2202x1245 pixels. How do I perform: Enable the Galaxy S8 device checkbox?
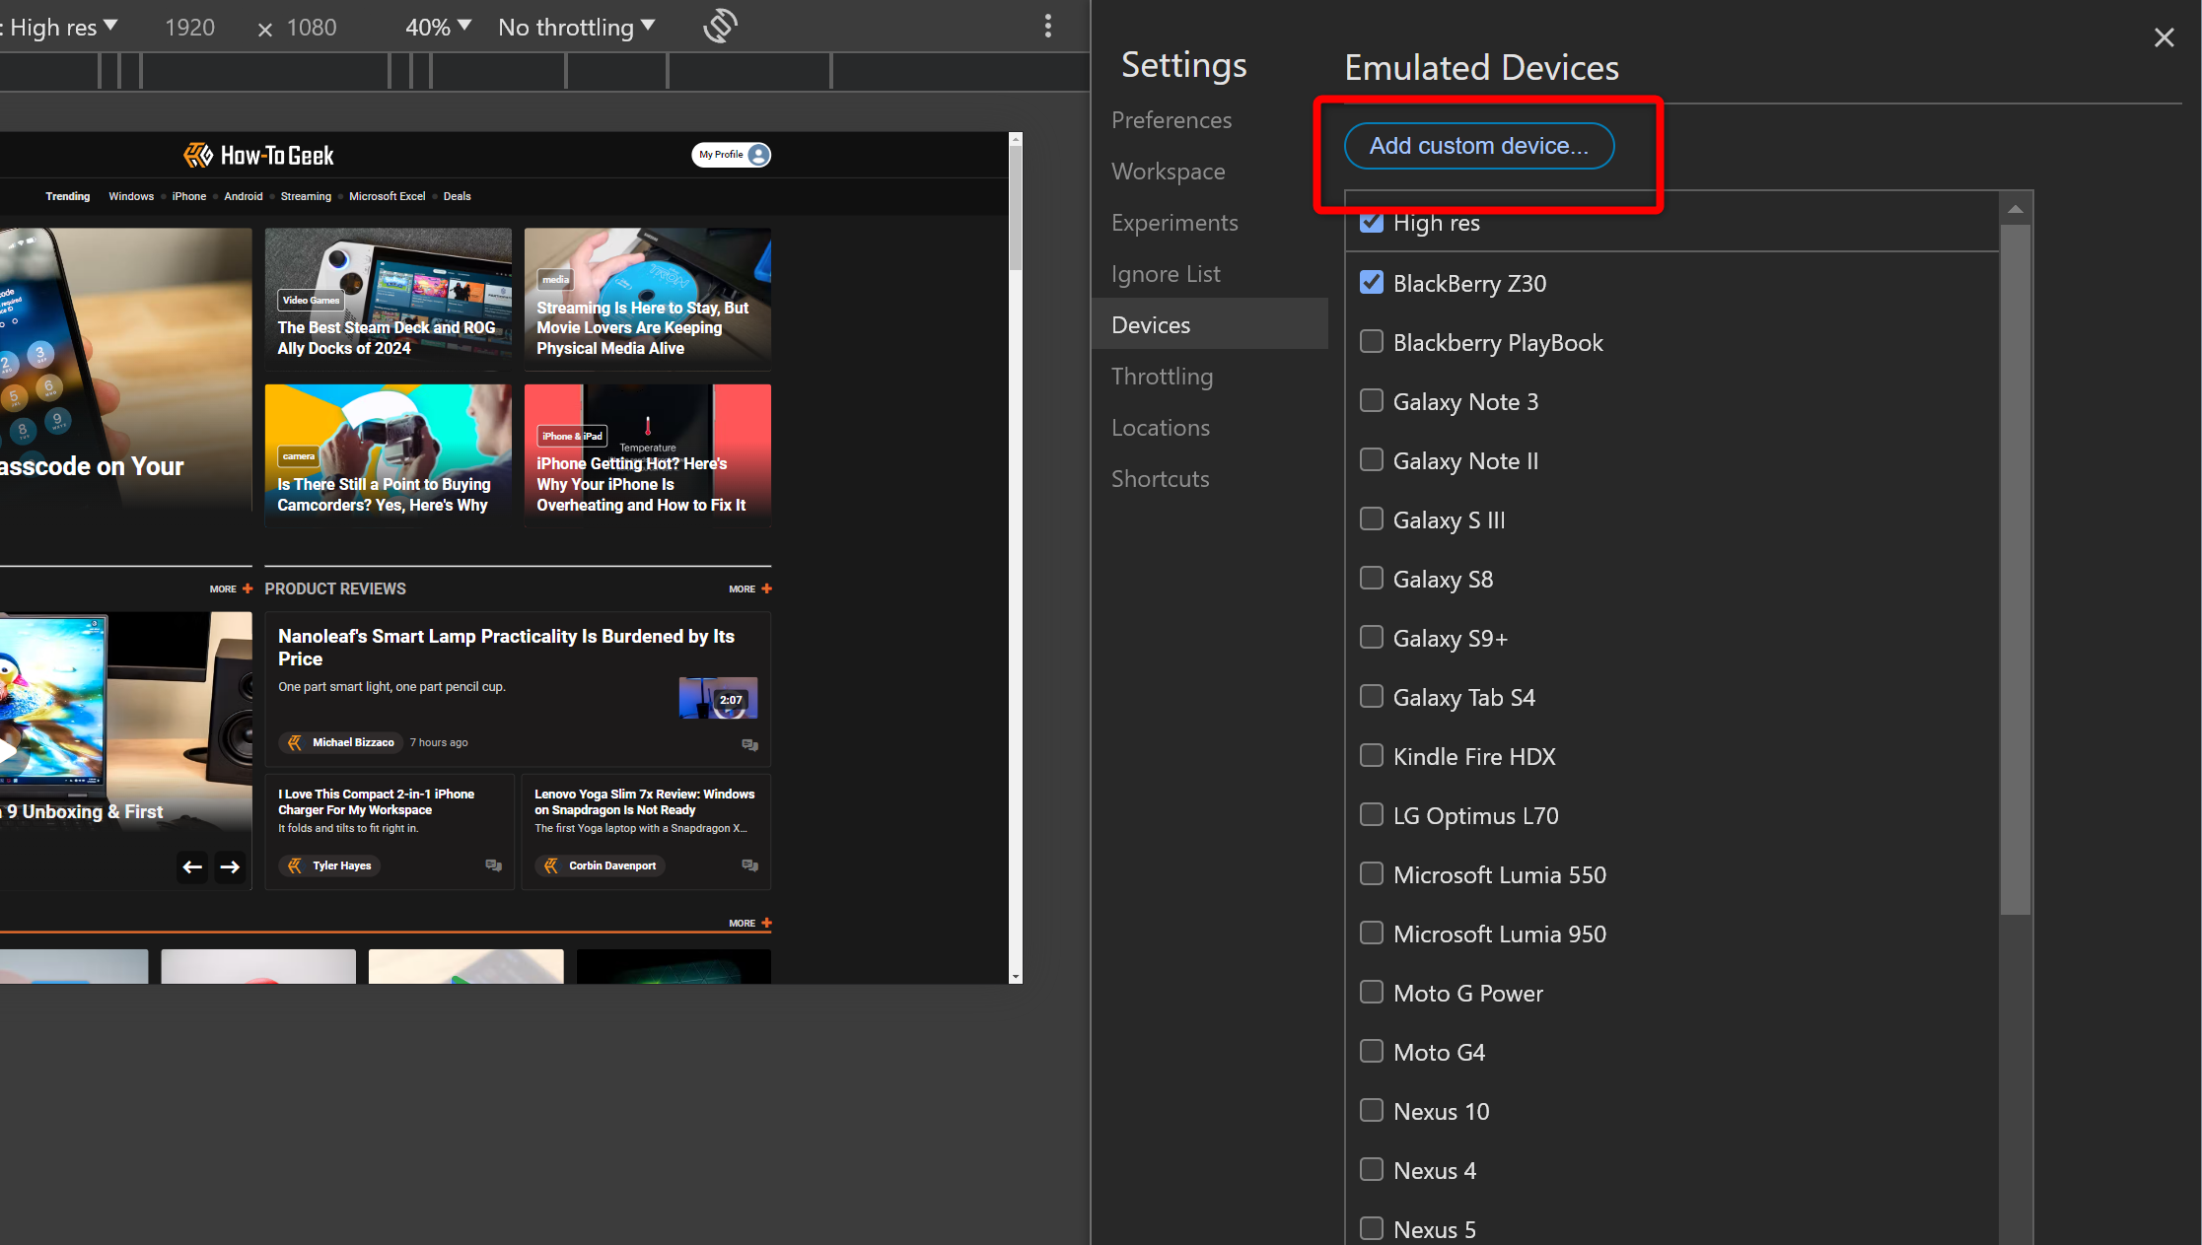[1371, 579]
